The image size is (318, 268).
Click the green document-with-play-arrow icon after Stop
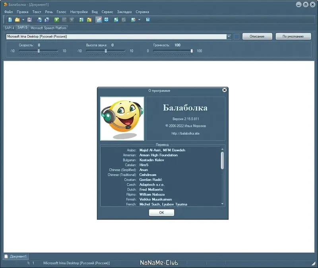[x=81, y=19]
